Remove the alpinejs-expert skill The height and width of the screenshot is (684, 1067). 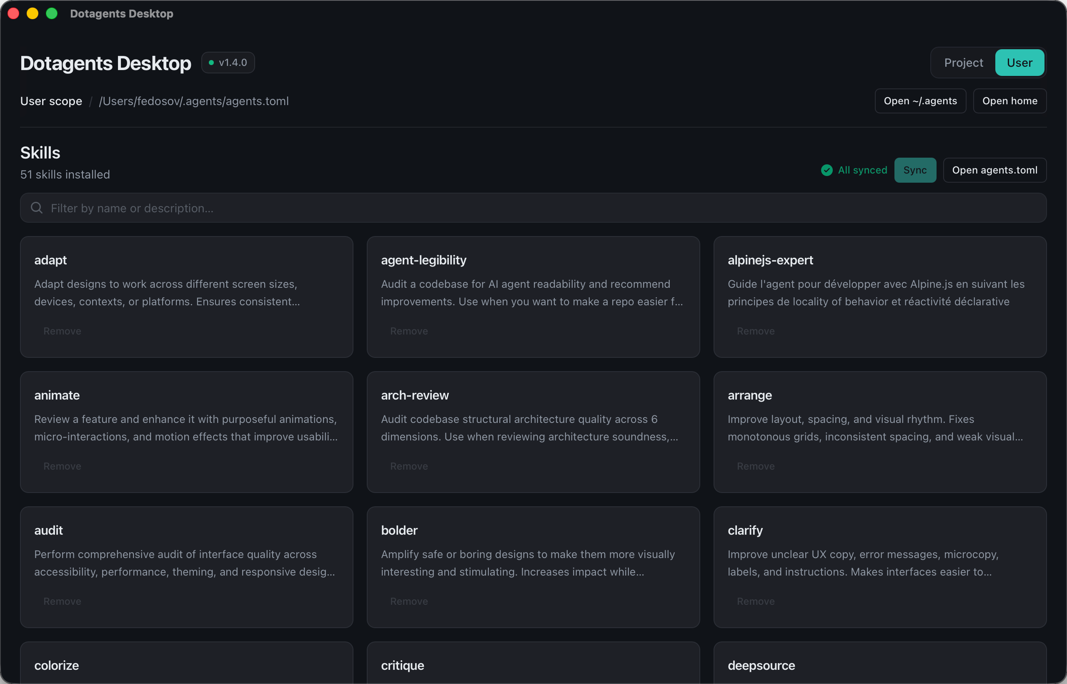pyautogui.click(x=755, y=331)
